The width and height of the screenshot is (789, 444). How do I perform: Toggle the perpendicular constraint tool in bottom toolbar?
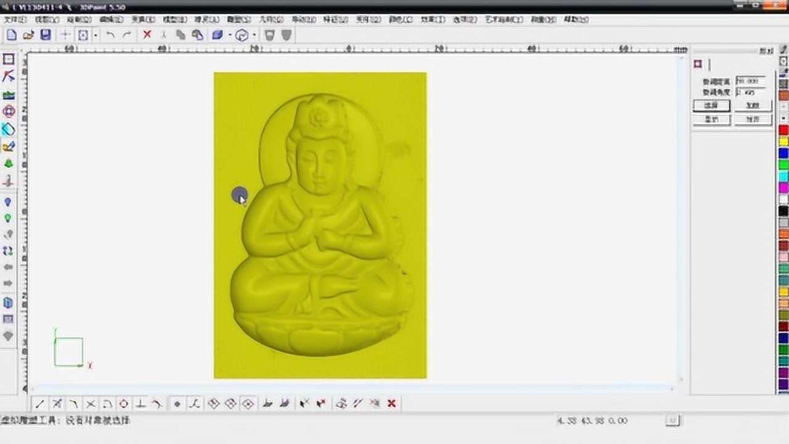[x=141, y=403]
